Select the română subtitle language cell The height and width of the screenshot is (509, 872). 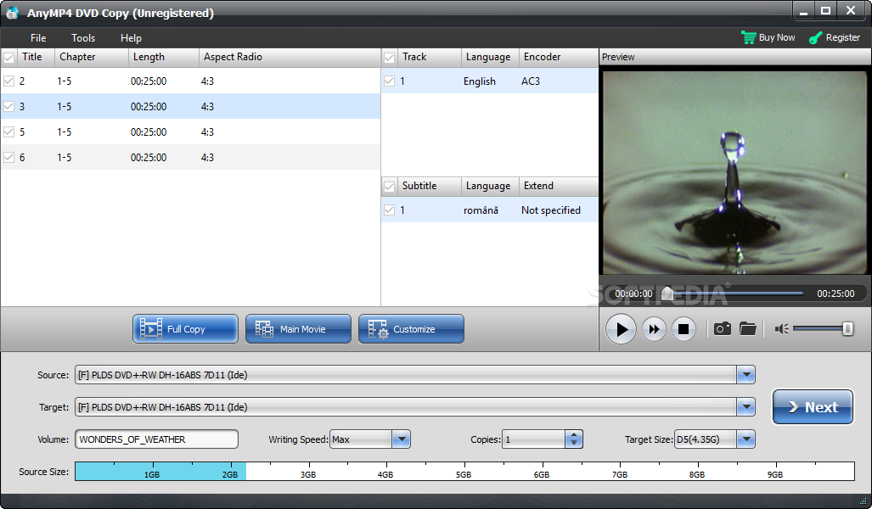tap(481, 210)
